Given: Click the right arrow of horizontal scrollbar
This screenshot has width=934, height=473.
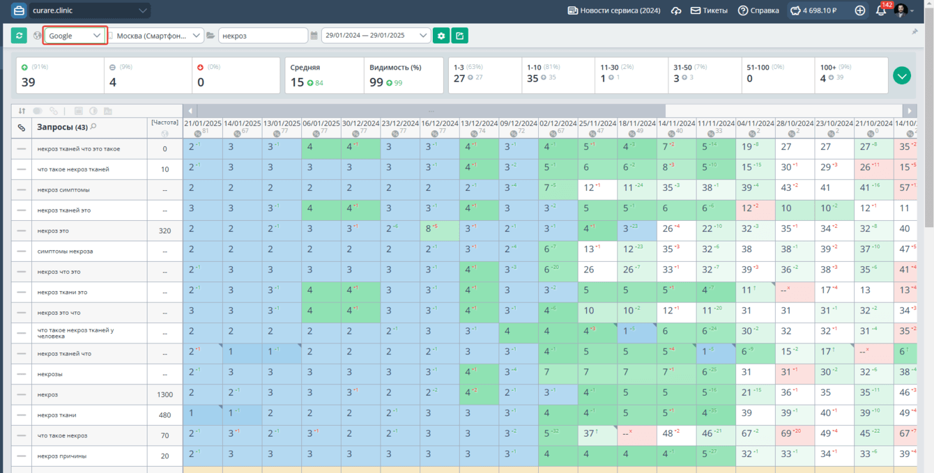Looking at the screenshot, I should point(910,111).
